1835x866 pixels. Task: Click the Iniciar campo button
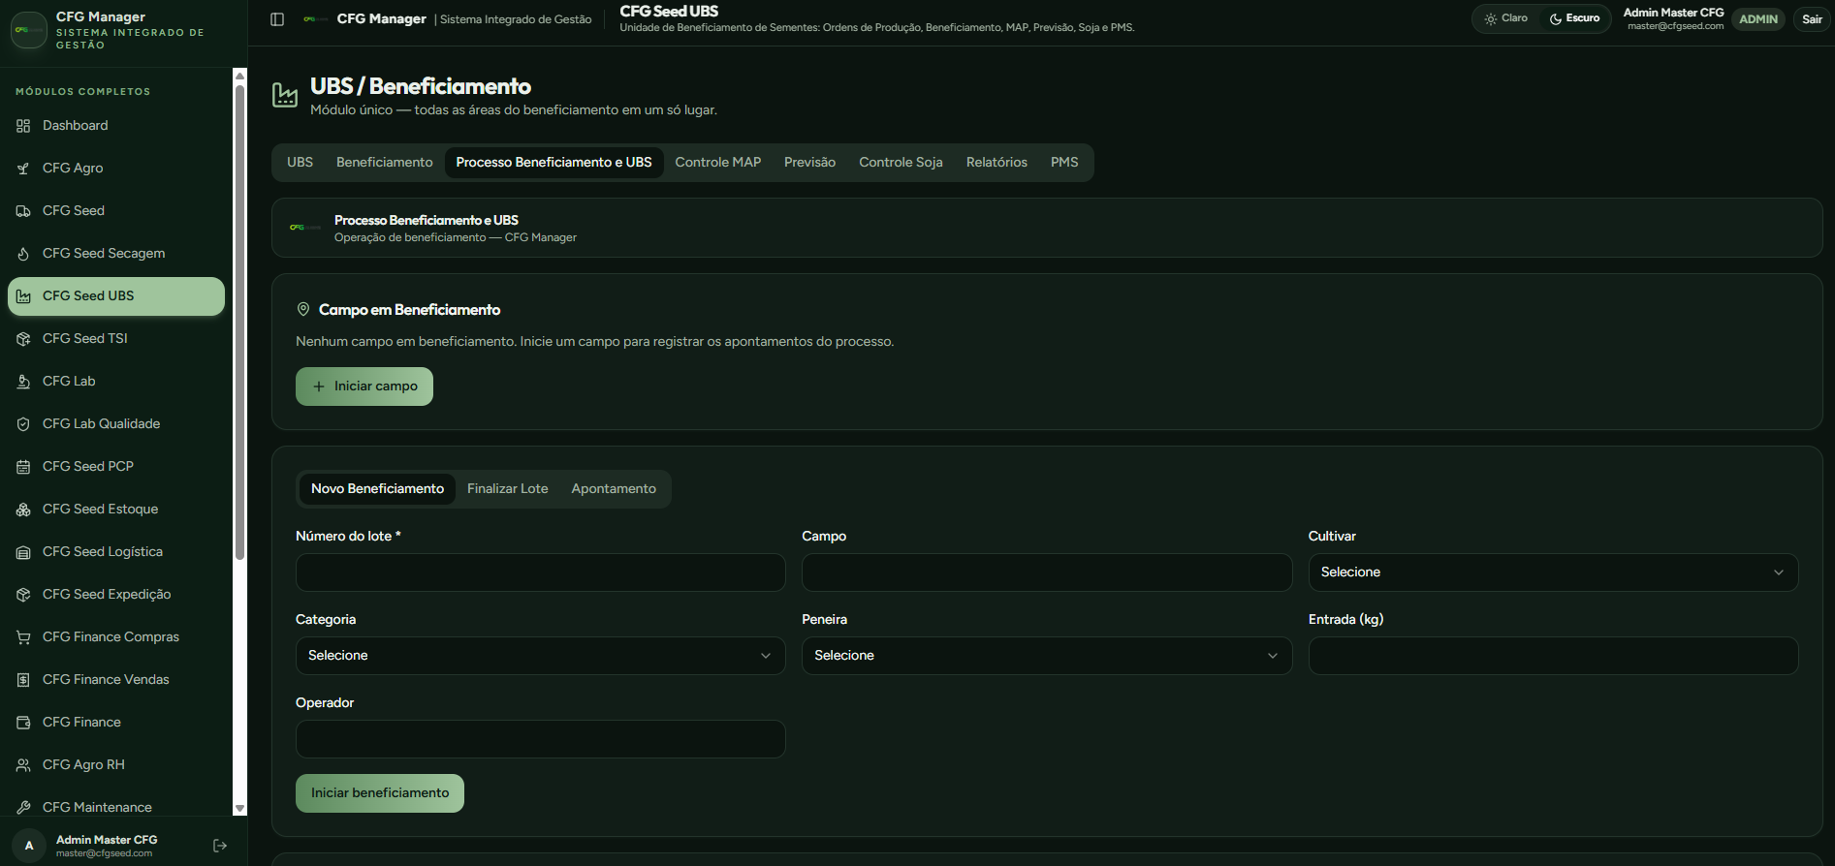(x=364, y=387)
